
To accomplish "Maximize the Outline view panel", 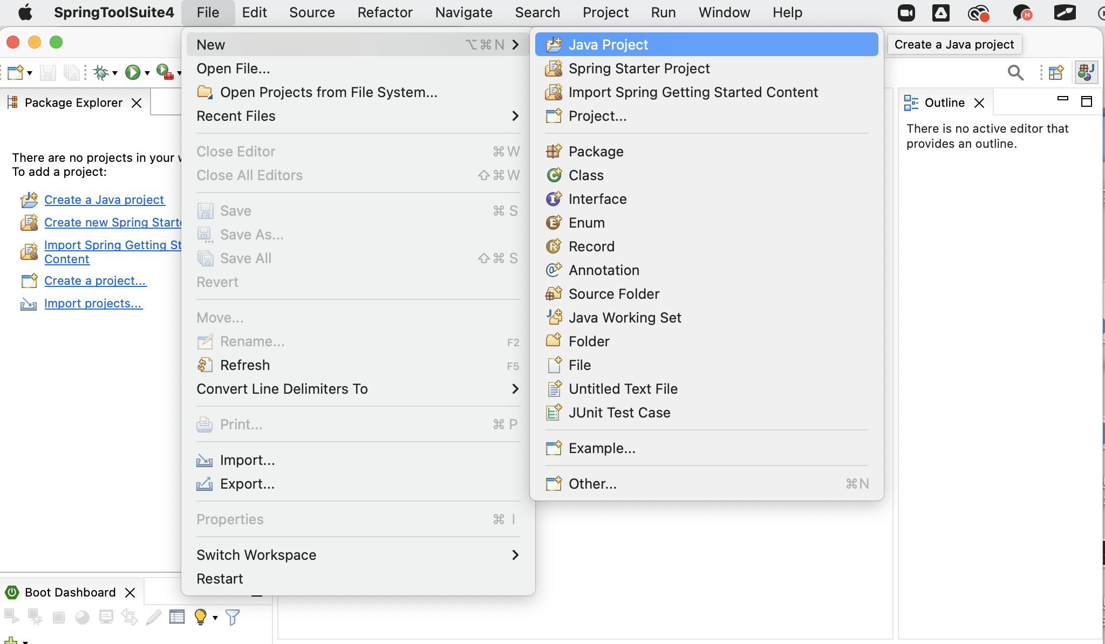I will [1087, 101].
